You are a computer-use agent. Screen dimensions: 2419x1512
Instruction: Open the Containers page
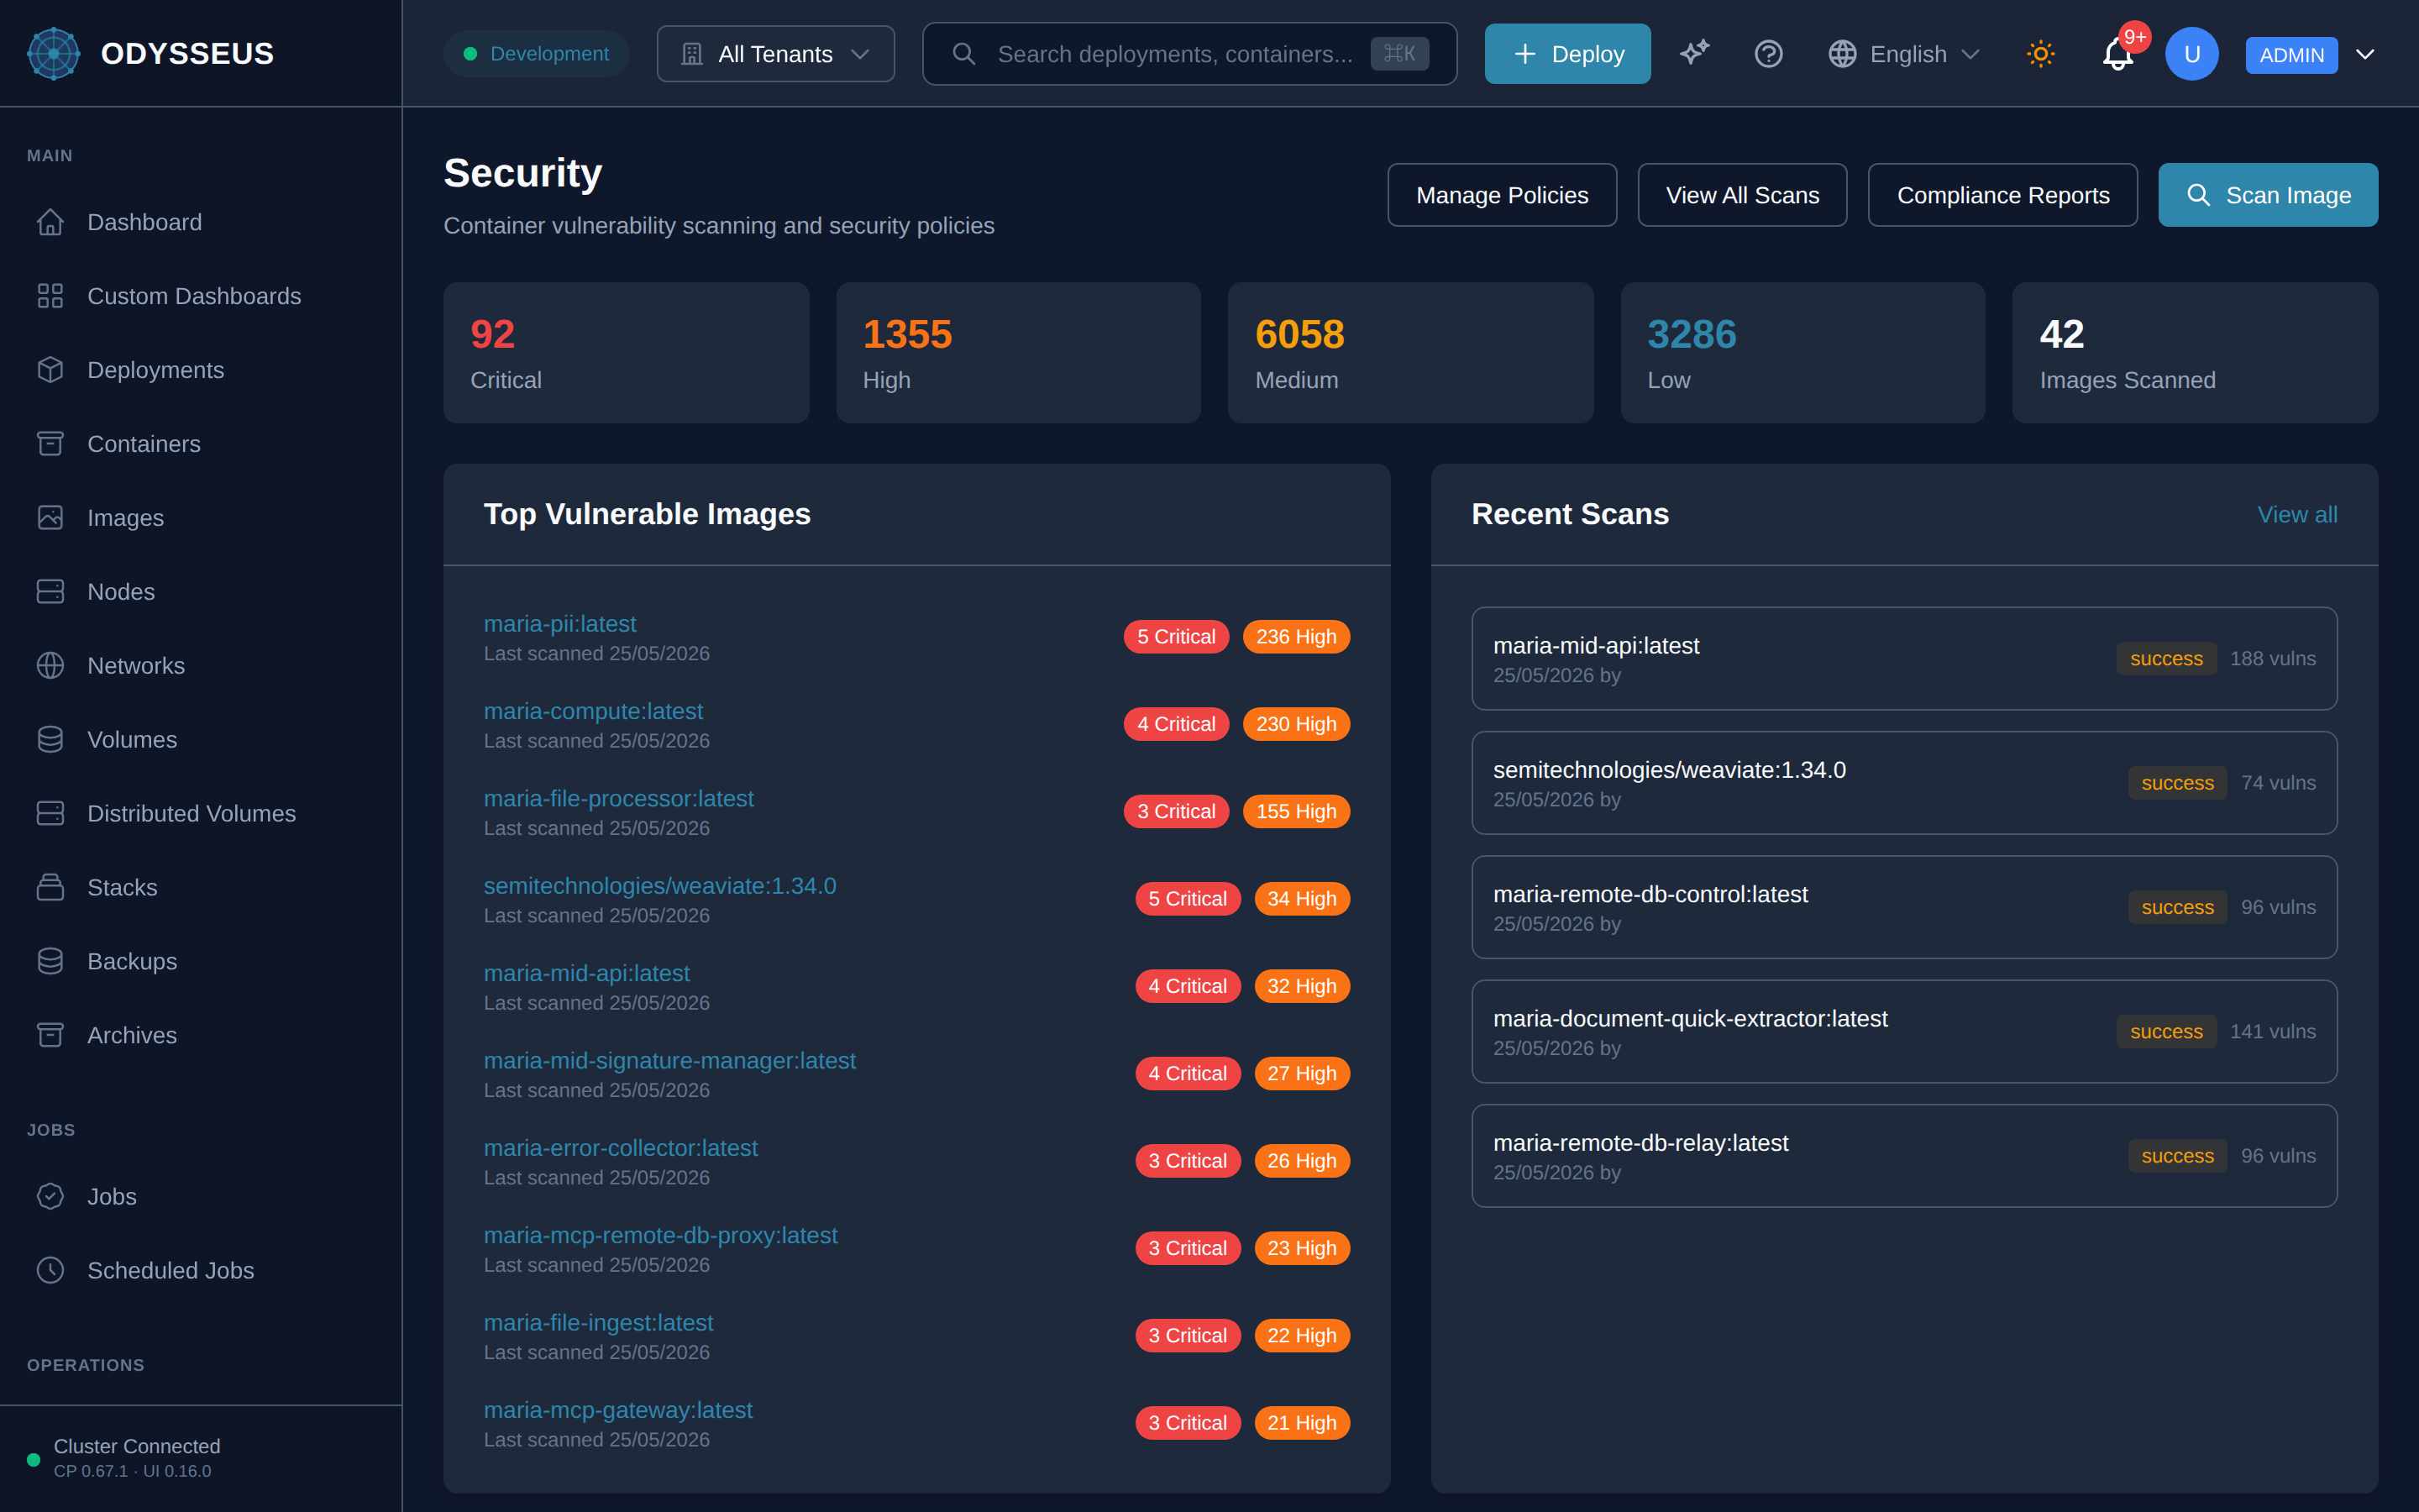[200, 444]
